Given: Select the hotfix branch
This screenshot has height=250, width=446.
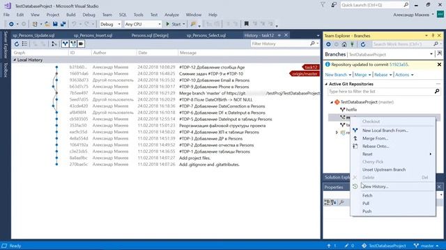Looking at the screenshot, I should pos(351,110).
